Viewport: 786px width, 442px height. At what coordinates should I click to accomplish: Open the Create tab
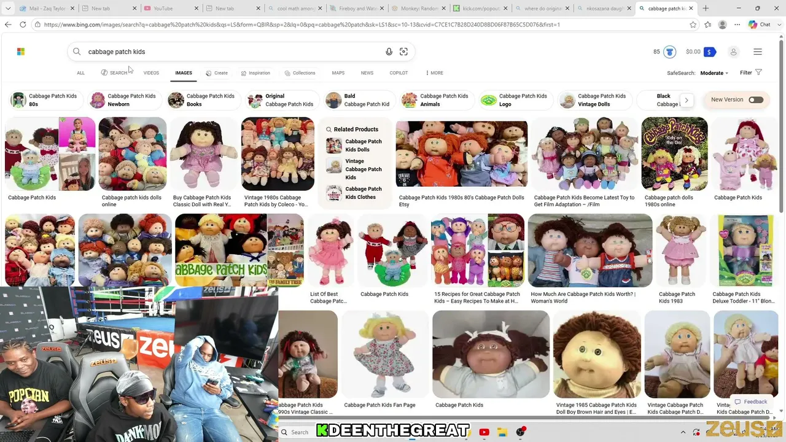pyautogui.click(x=217, y=73)
